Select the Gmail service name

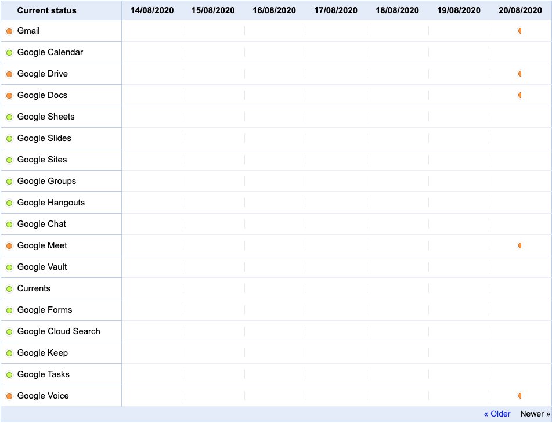point(28,31)
